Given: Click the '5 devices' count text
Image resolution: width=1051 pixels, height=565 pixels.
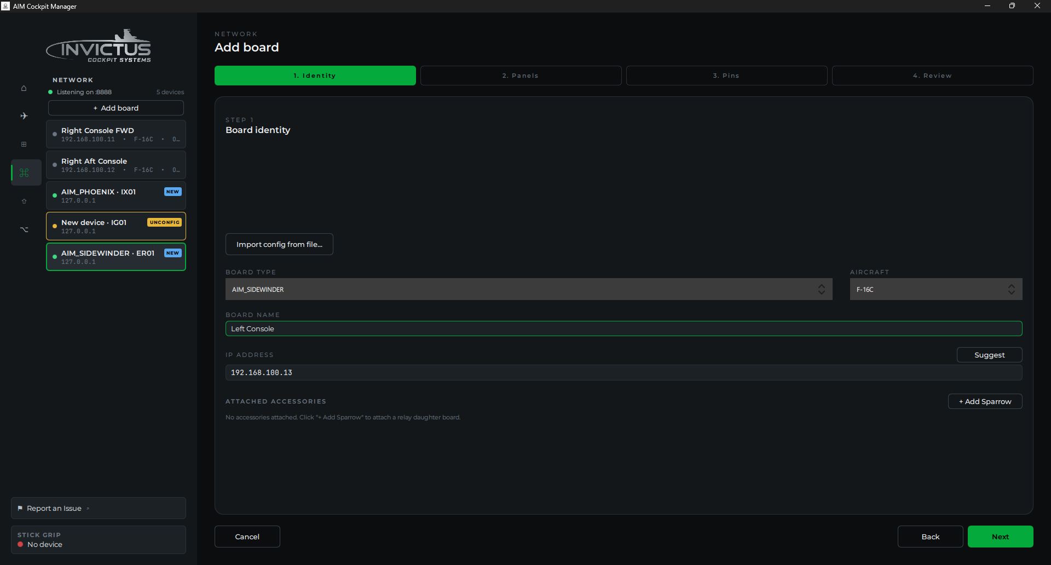Looking at the screenshot, I should click(170, 92).
